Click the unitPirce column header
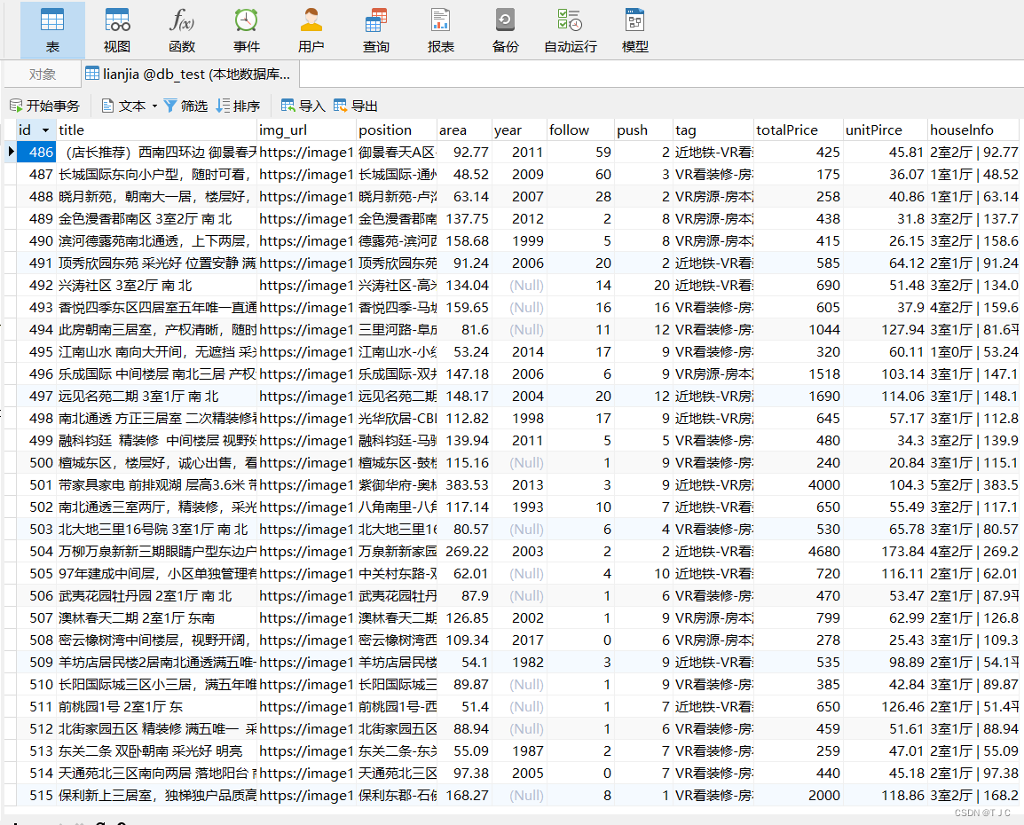The width and height of the screenshot is (1024, 825). coord(886,130)
